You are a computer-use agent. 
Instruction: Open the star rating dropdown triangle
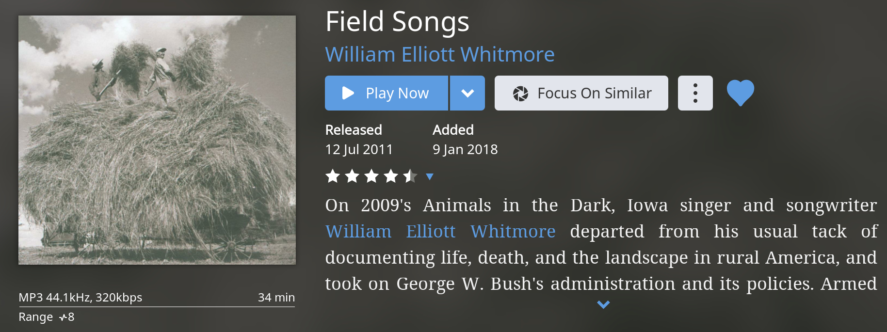(x=429, y=176)
